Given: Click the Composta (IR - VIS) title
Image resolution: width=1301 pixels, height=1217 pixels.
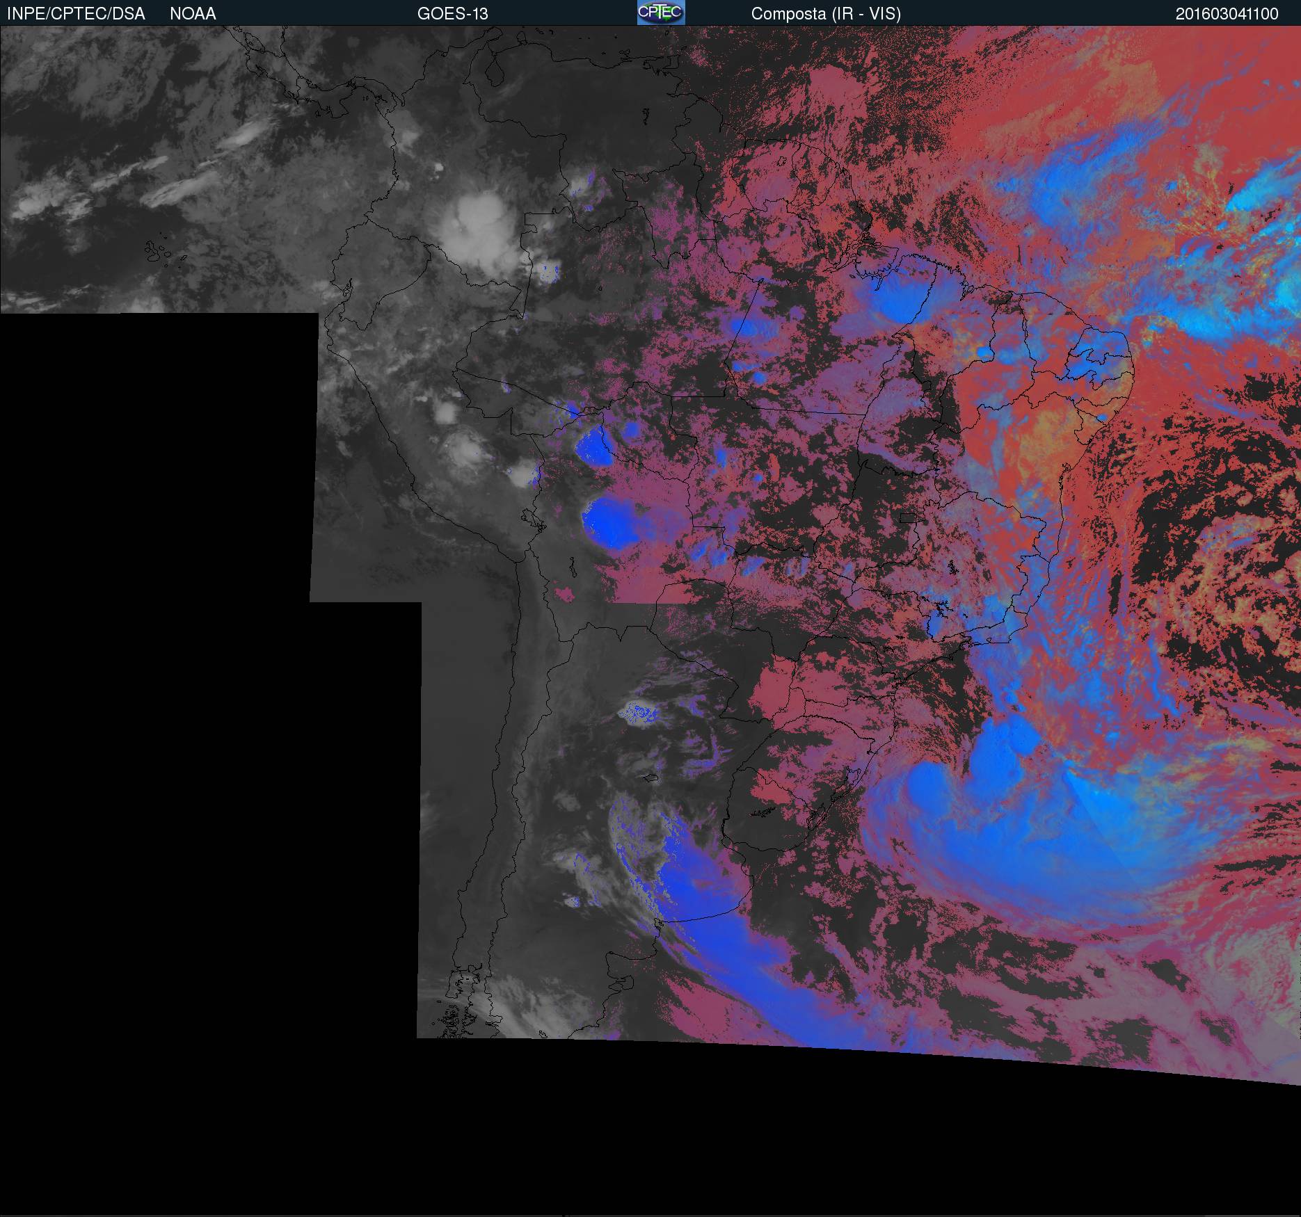Looking at the screenshot, I should (826, 14).
